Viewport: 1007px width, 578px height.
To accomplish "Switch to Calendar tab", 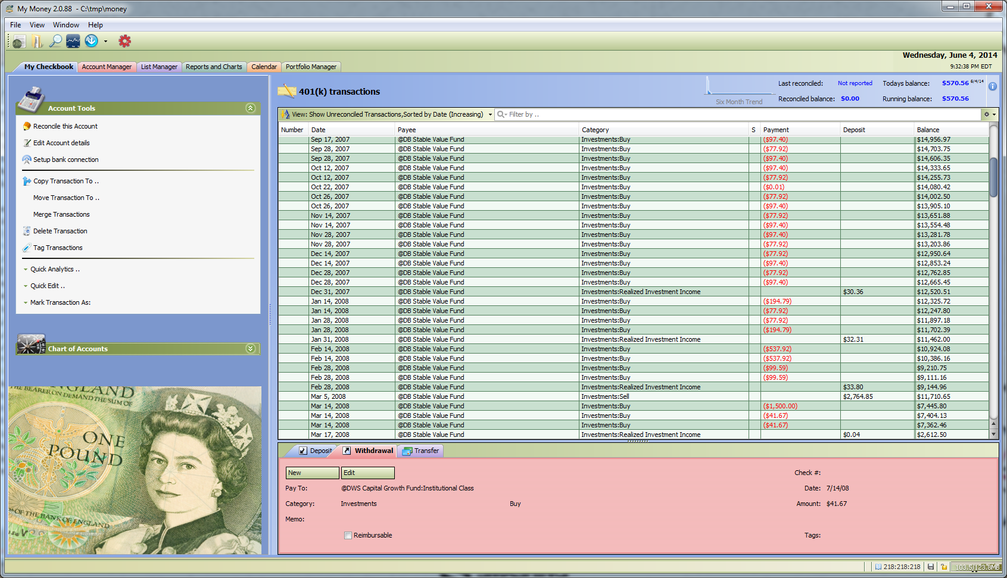I will (264, 67).
